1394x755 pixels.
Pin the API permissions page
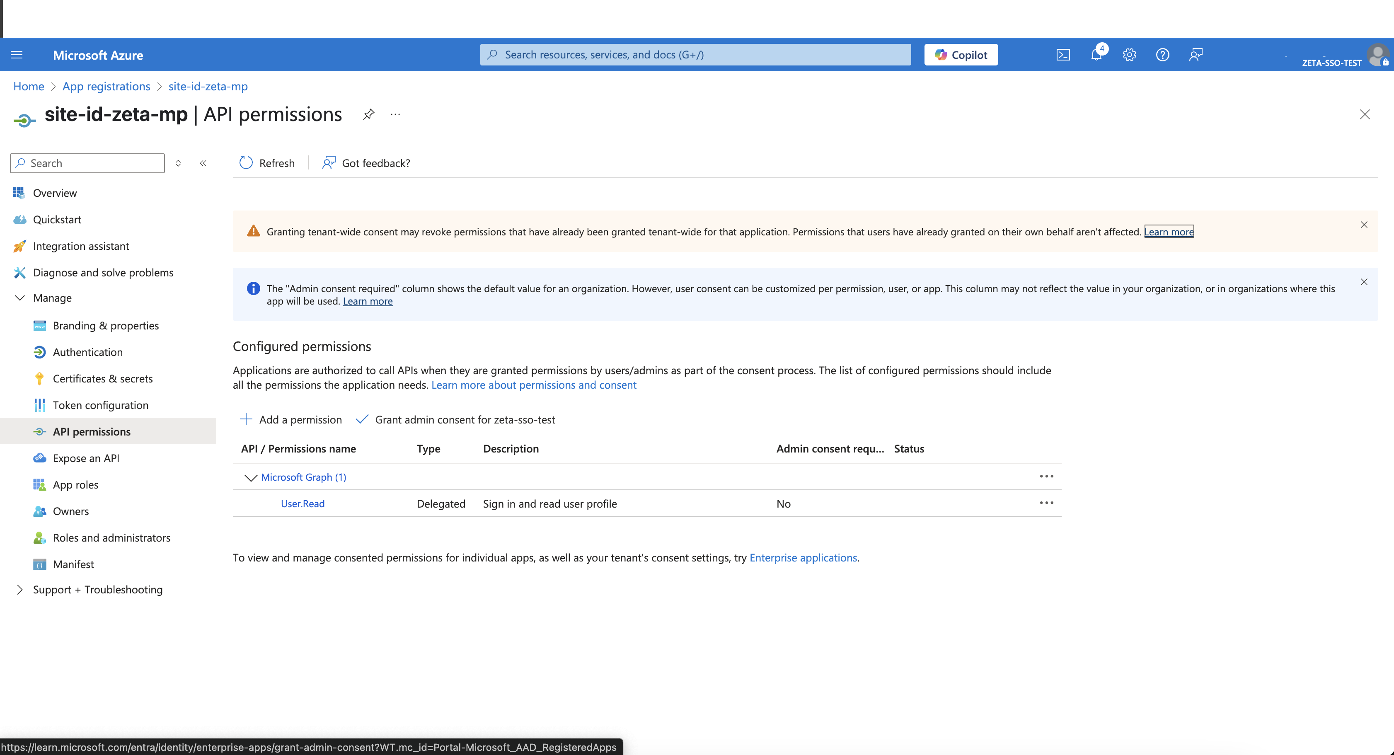pyautogui.click(x=368, y=114)
